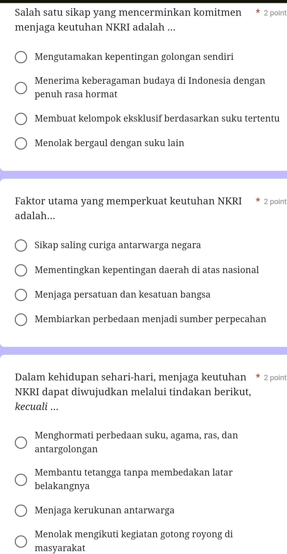Click "2 point" label beside "Faktor utama" question
This screenshot has height=554, width=287.
pos(275,202)
